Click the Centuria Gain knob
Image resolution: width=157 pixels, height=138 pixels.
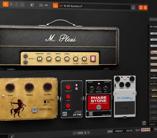coord(10,87)
